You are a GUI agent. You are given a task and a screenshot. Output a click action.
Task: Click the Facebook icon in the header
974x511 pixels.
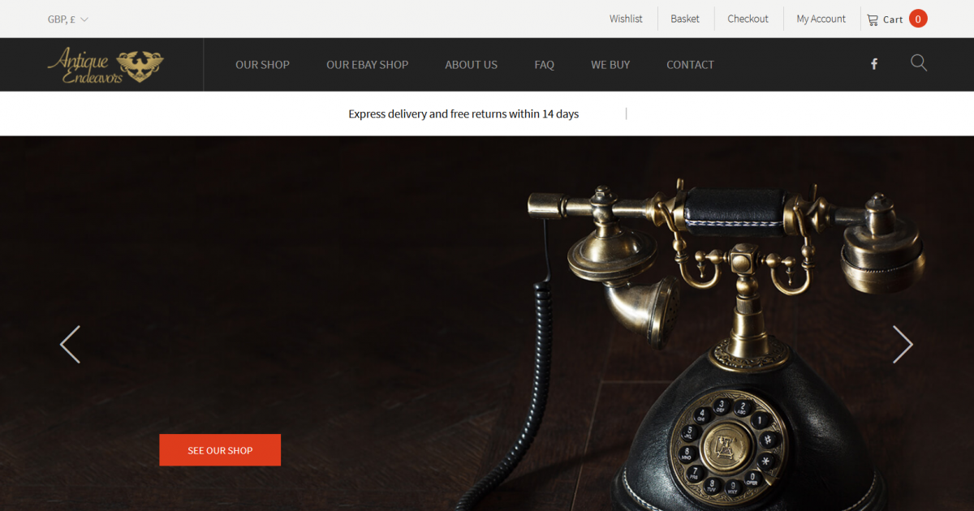click(x=874, y=64)
